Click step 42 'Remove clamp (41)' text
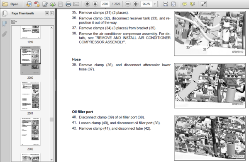This screenshot has width=249, height=162. click(115, 128)
